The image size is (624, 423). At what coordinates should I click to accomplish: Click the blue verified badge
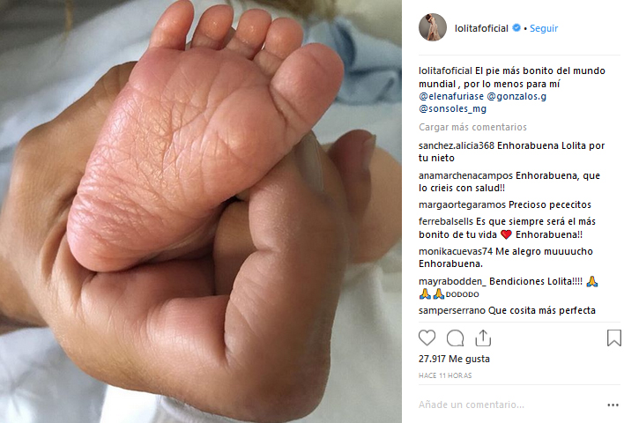pyautogui.click(x=516, y=28)
